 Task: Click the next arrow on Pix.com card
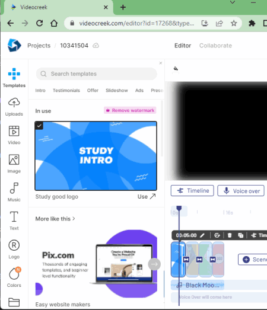coord(154,264)
